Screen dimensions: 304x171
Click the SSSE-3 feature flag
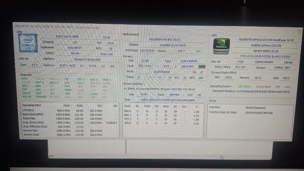point(107,80)
